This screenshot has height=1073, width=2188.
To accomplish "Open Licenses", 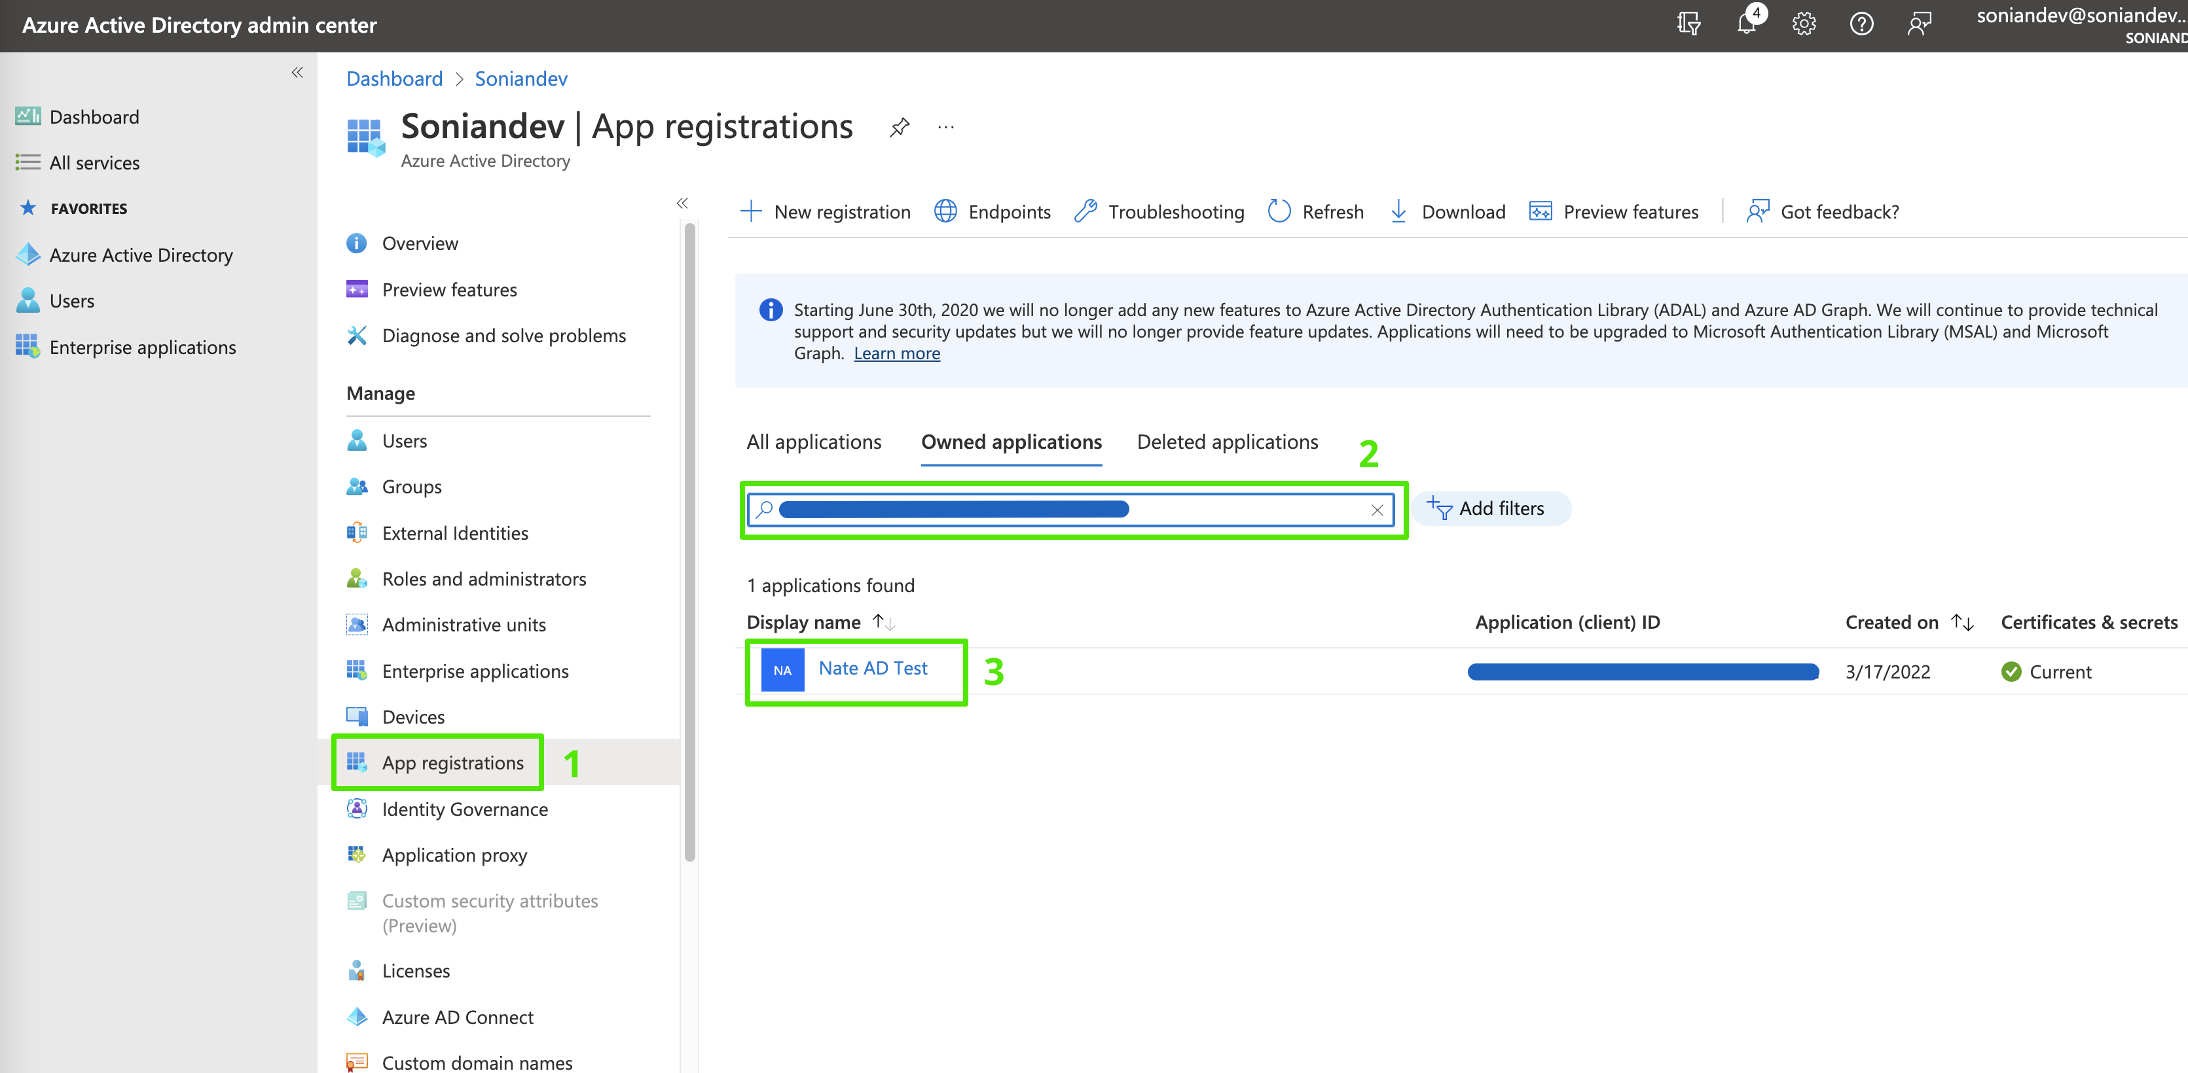I will tap(397, 970).
